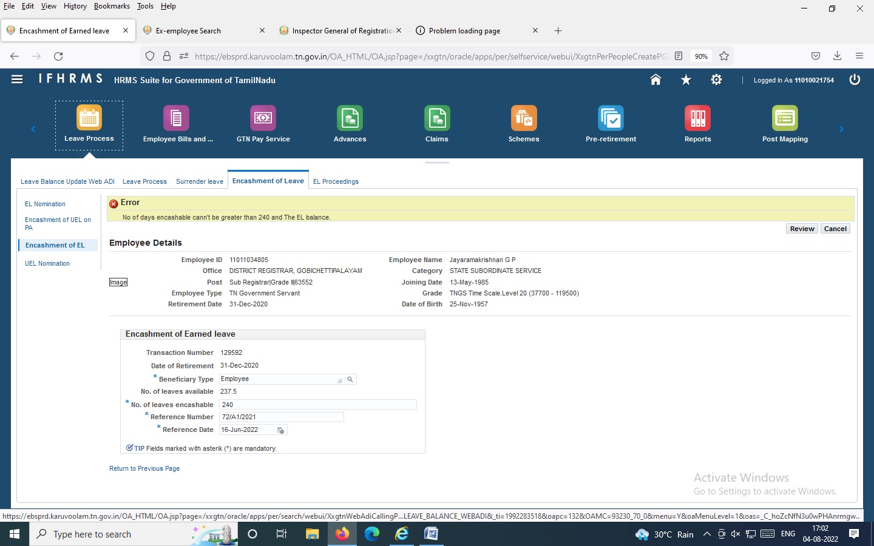874x546 pixels.
Task: Click the Return to Previous Page link
Action: pos(144,468)
